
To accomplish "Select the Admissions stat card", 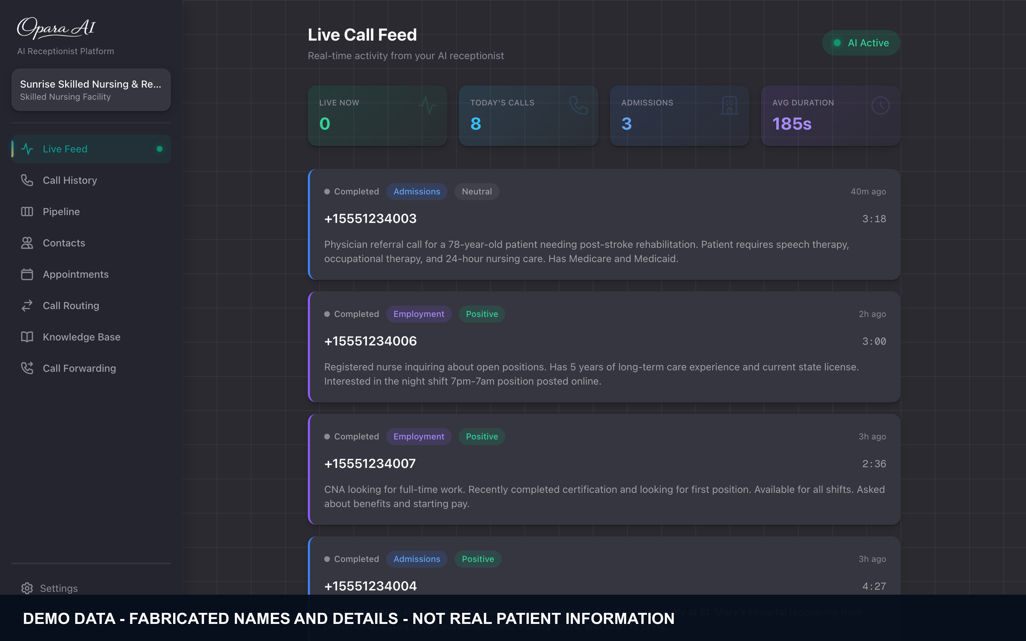I will click(679, 116).
